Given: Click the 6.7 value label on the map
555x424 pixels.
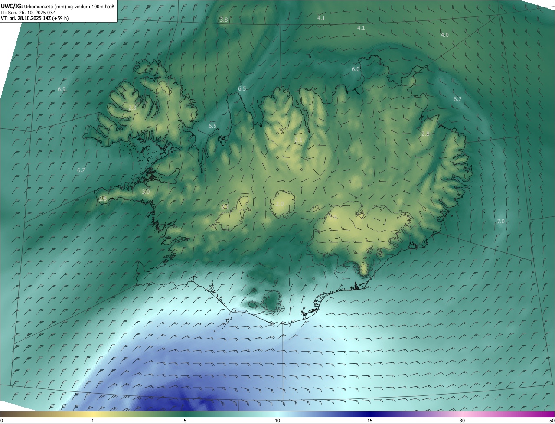Looking at the screenshot, I should 81,170.
